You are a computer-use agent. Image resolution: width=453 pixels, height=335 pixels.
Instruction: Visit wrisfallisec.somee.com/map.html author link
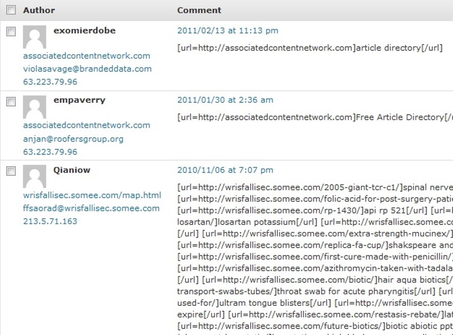[92, 196]
